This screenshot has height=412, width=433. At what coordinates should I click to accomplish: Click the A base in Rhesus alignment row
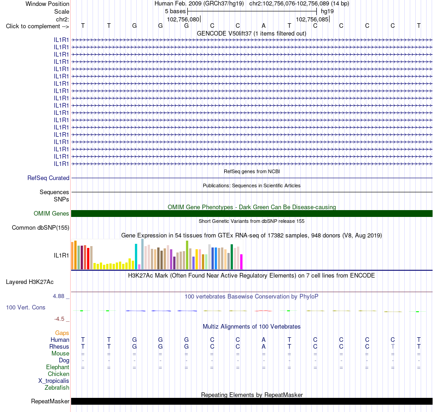(263, 346)
